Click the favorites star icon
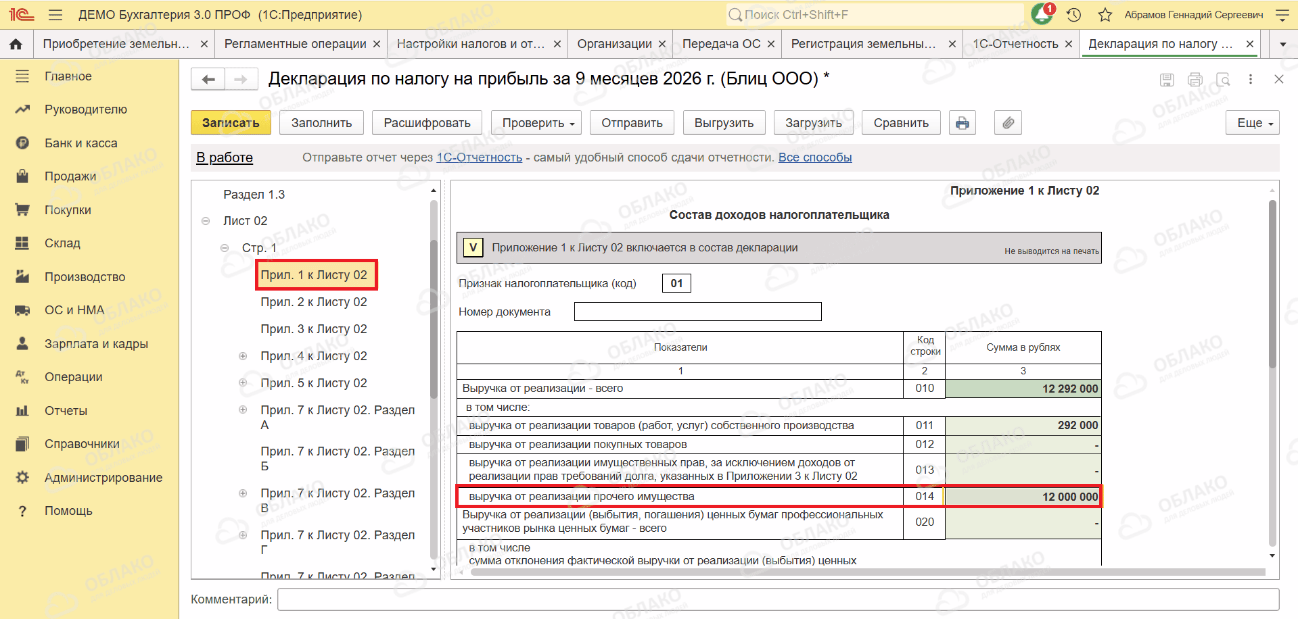Image resolution: width=1298 pixels, height=619 pixels. pos(1105,14)
